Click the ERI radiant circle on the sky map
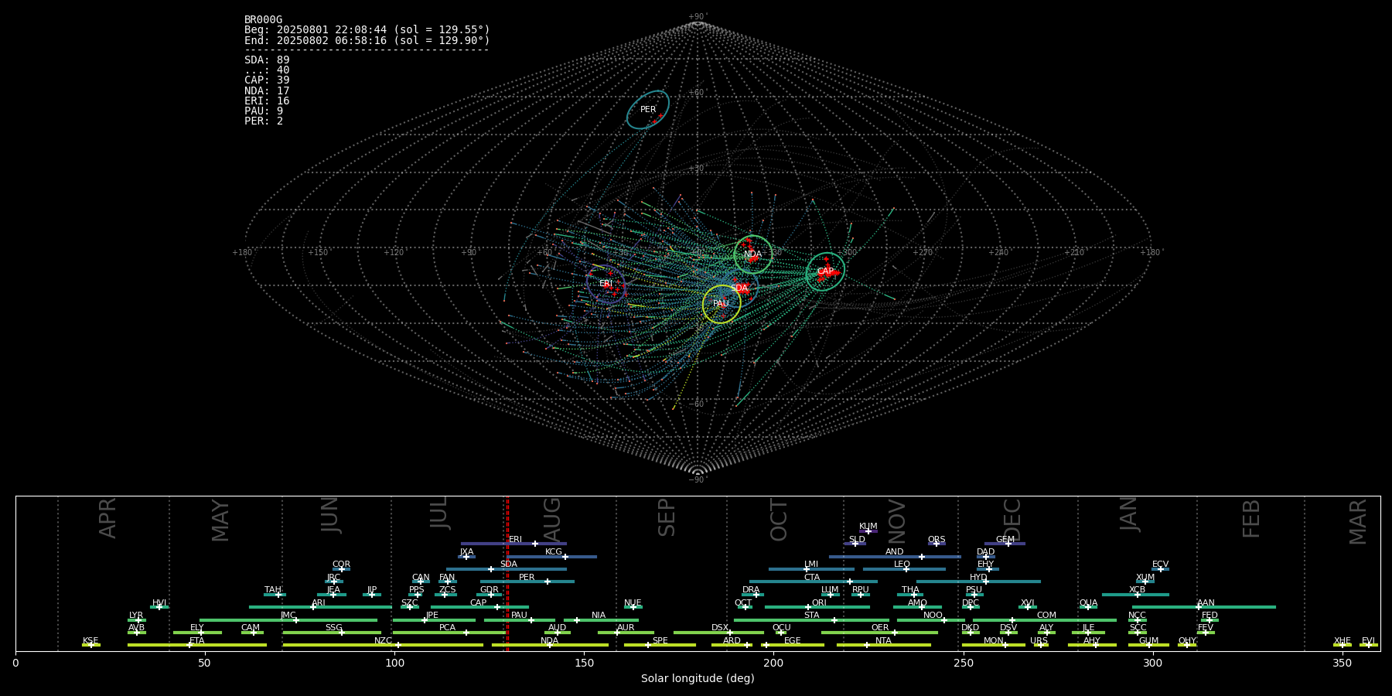Viewport: 1392px width, 696px height. click(606, 284)
